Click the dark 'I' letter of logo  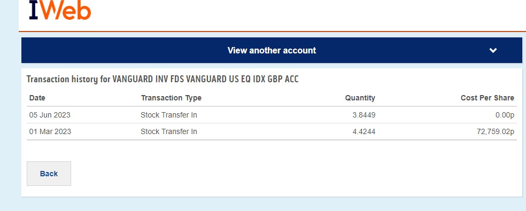(34, 10)
